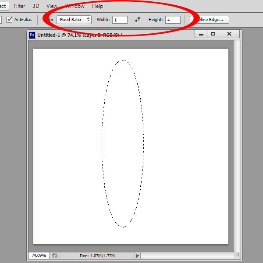Open the Fixed Ratio style dropdown
Screen dimensions: 263x263
(74, 20)
